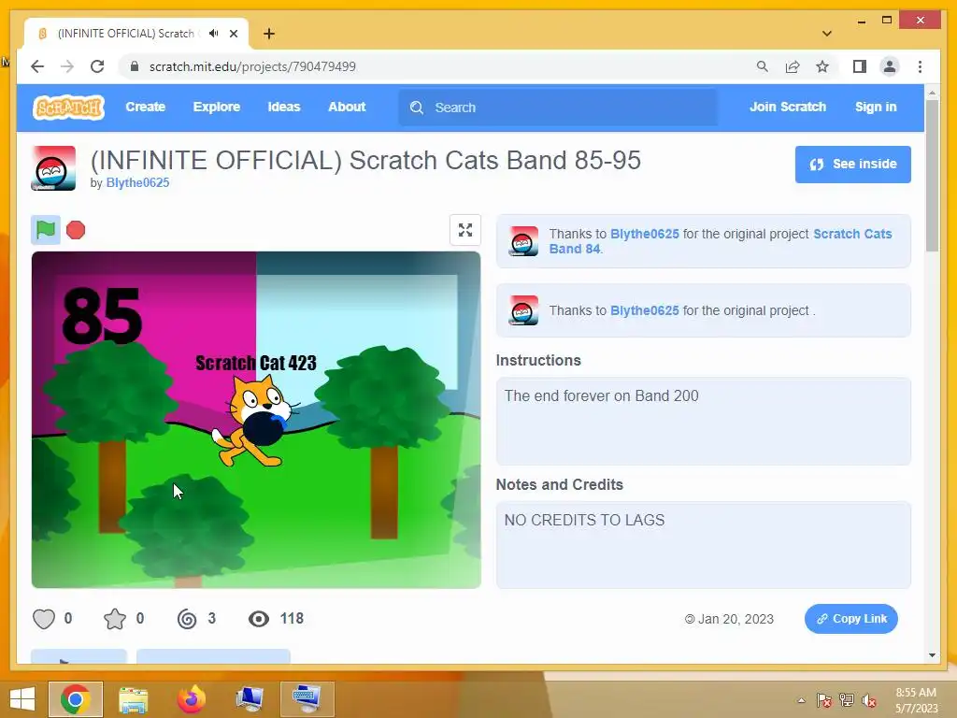The width and height of the screenshot is (957, 718).
Task: Click the Instructions text box
Action: (x=703, y=422)
